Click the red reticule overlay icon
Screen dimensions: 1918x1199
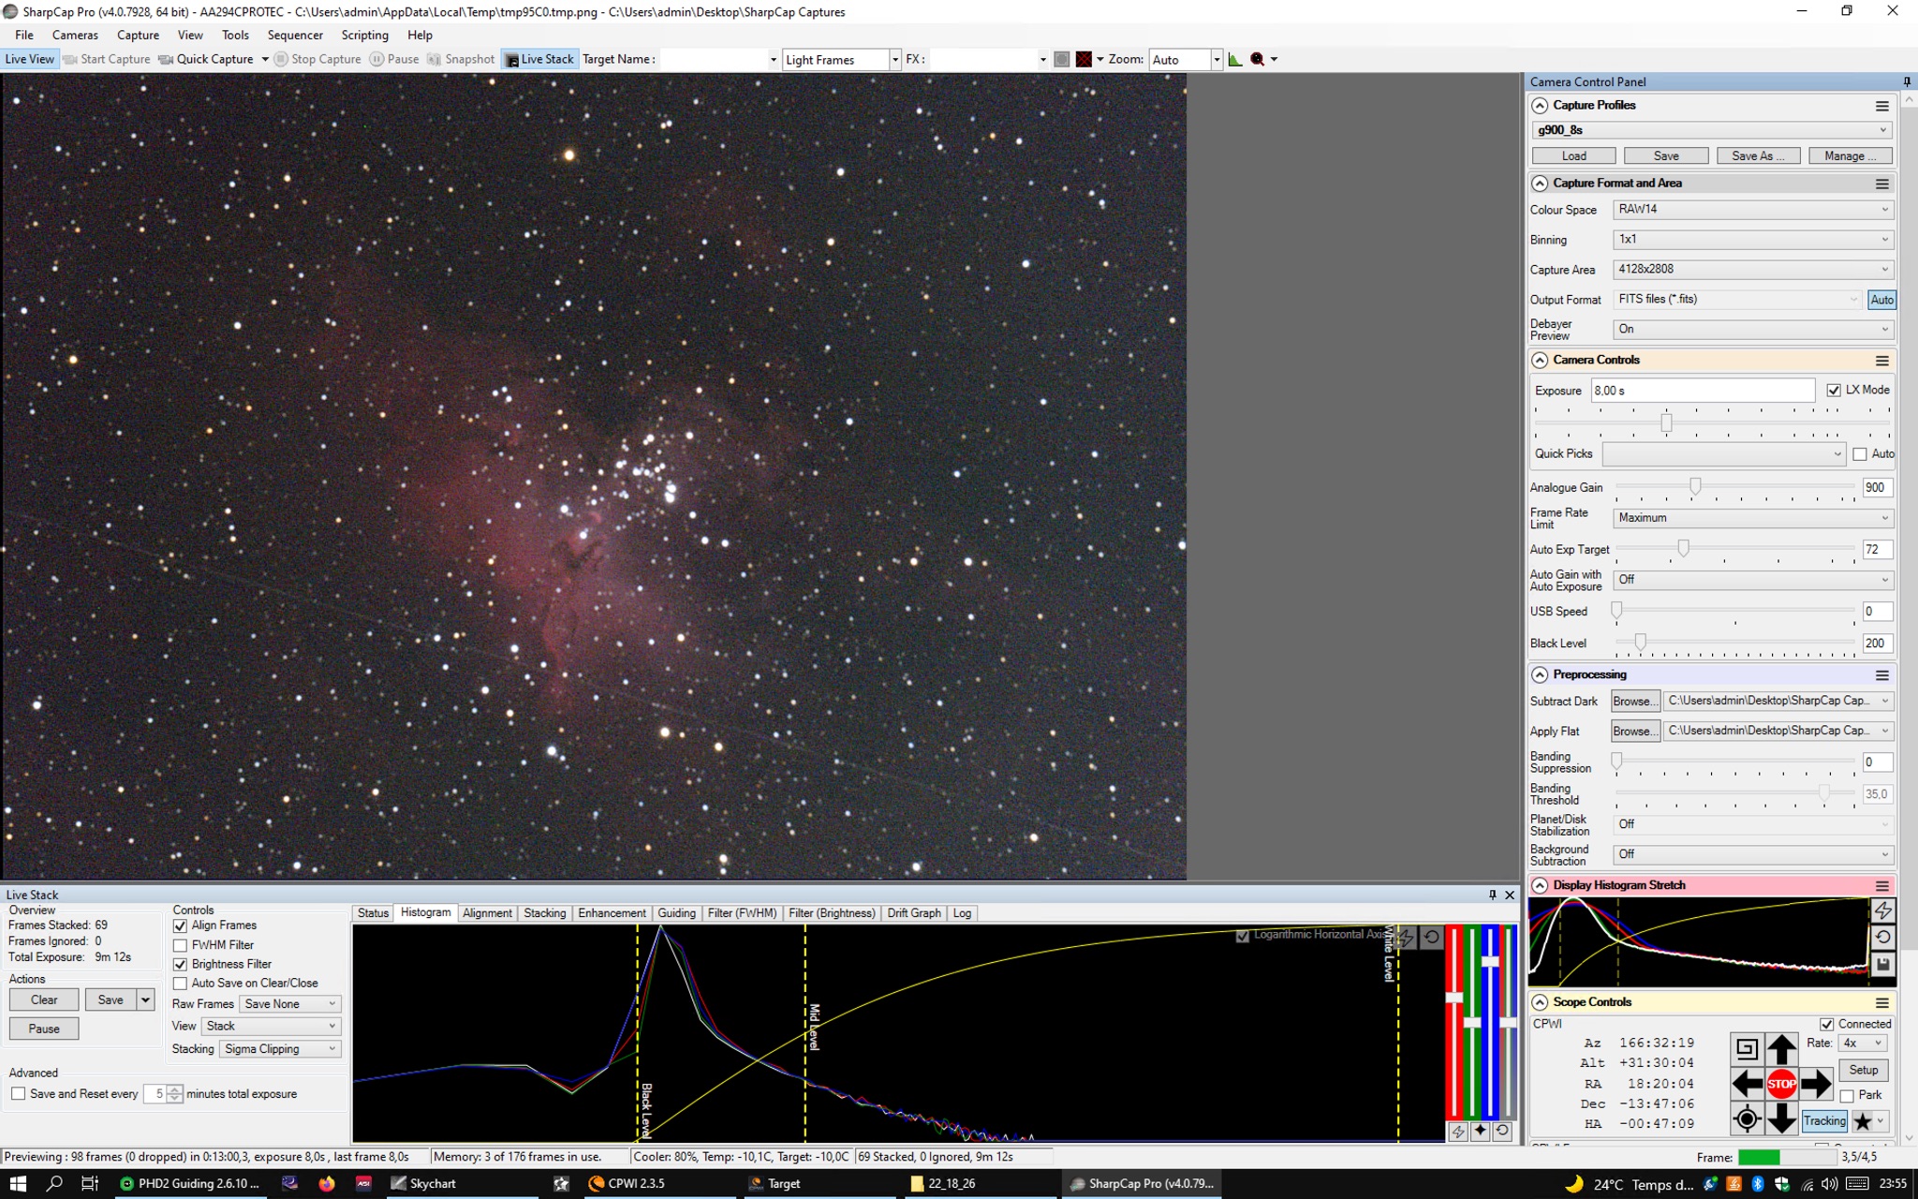coord(1084,60)
